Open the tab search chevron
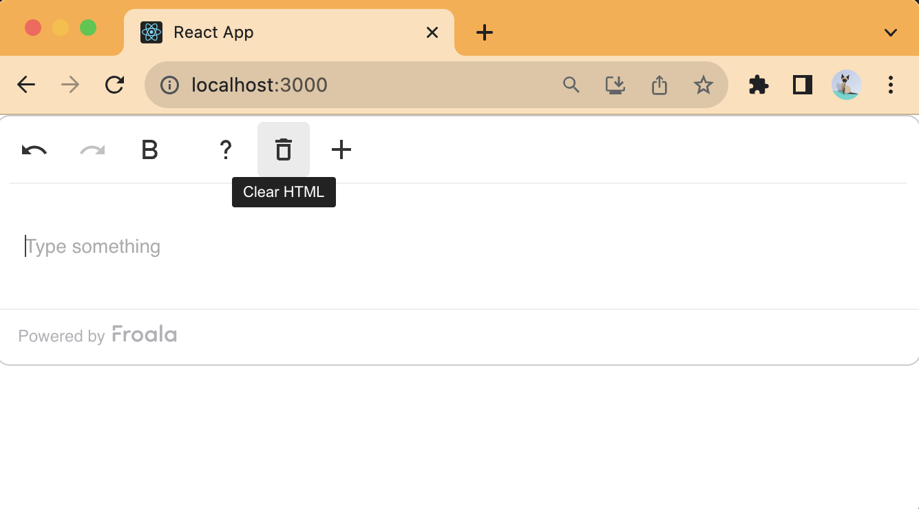919x509 pixels. point(890,32)
